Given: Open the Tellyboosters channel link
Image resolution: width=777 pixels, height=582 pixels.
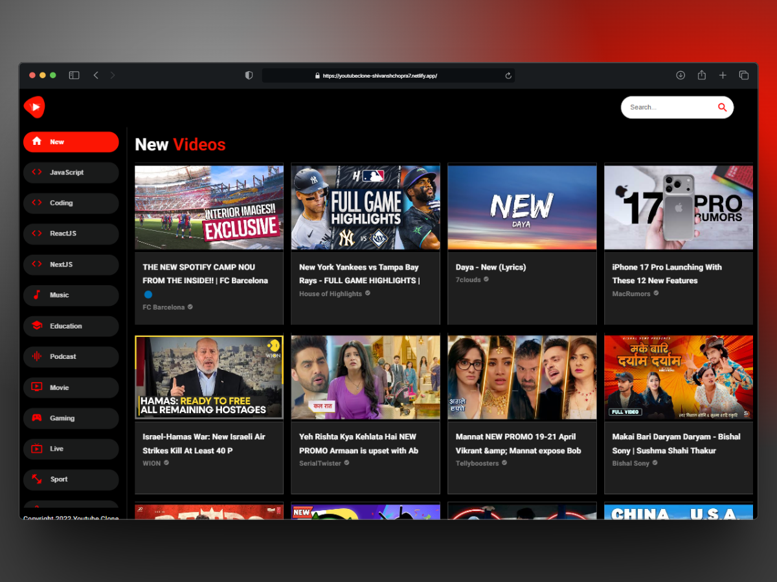Looking at the screenshot, I should (477, 463).
